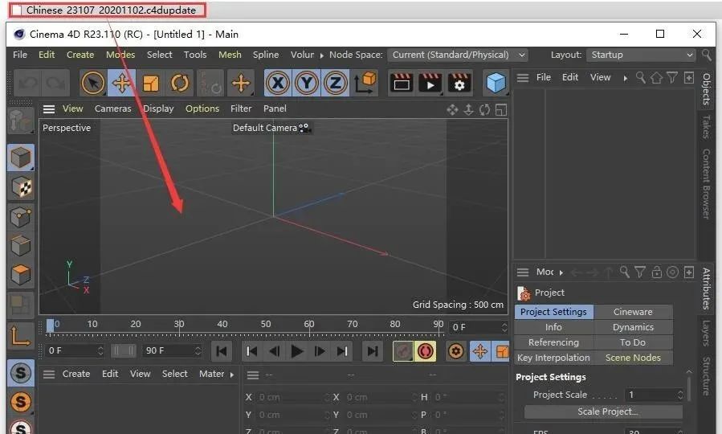Expand Object Manager more menus arrow
This screenshot has height=434, width=722.
click(626, 78)
